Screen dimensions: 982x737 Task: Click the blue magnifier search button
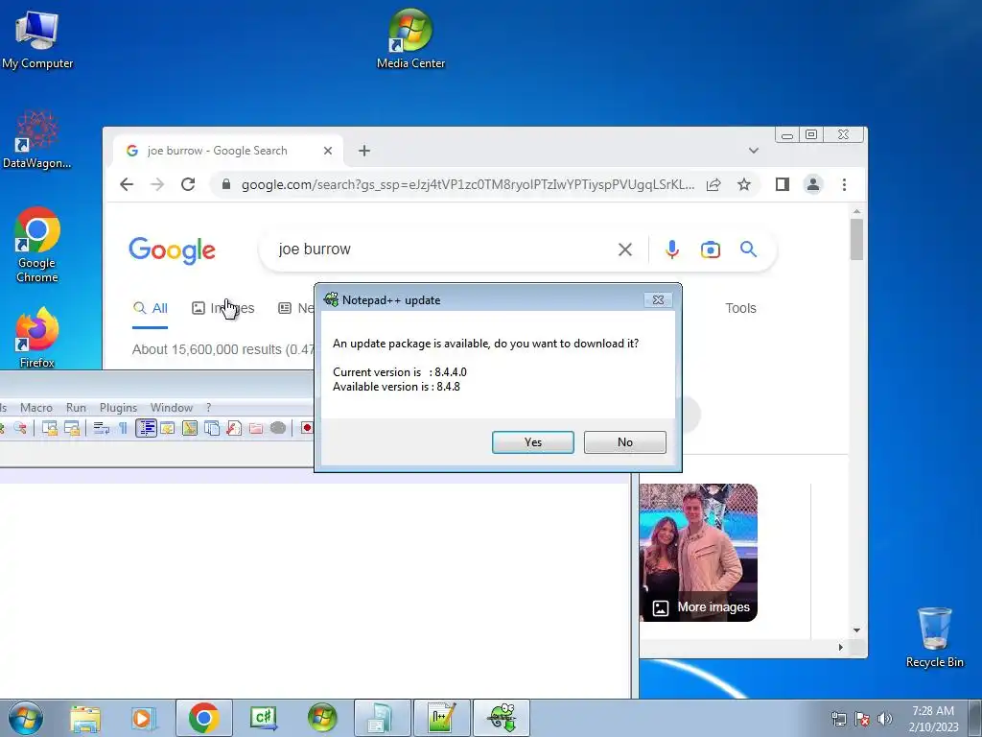point(748,250)
